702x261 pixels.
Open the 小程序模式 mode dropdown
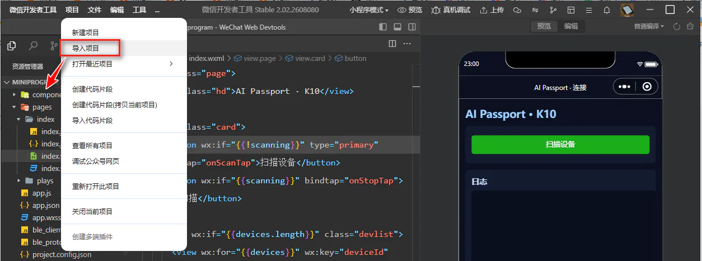click(369, 10)
